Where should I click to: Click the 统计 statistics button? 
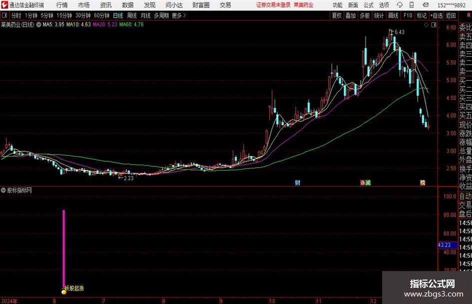(379, 15)
